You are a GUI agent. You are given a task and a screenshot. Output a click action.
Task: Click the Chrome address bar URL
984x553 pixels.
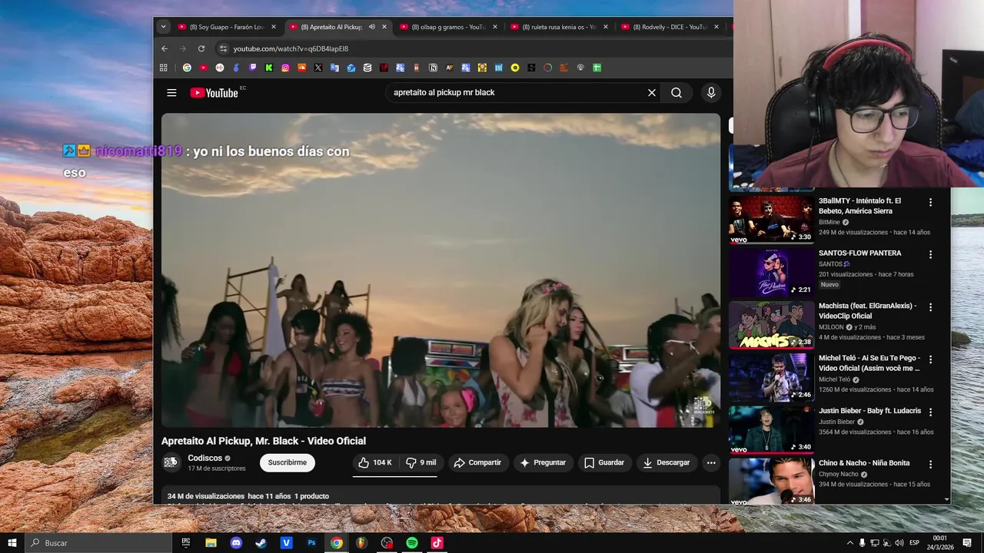[x=291, y=48]
